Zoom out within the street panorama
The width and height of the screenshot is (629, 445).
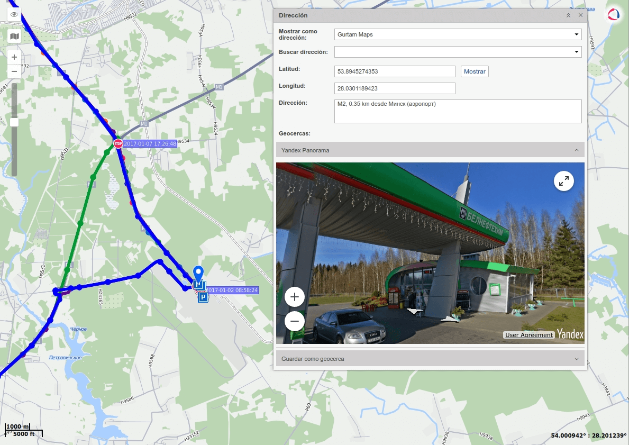click(x=294, y=321)
